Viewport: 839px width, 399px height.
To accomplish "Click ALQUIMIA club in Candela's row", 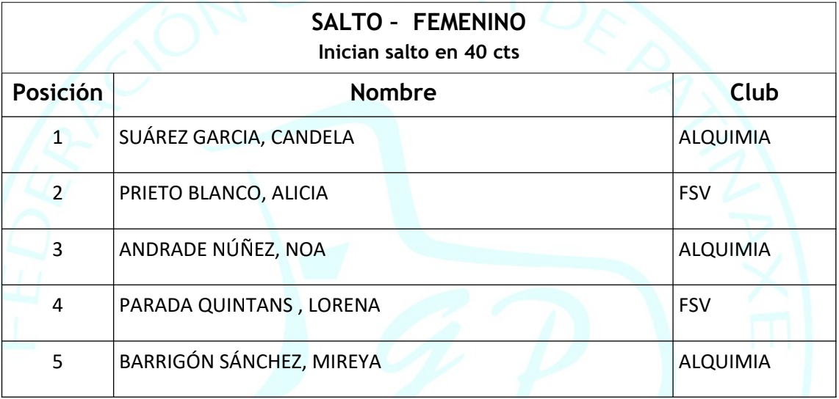I will click(724, 138).
